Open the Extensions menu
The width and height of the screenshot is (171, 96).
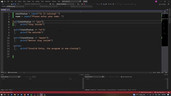tap(48, 1)
